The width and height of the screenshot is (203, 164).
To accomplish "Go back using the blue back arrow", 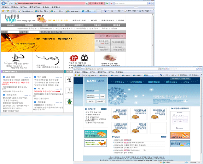I will point(4,4).
